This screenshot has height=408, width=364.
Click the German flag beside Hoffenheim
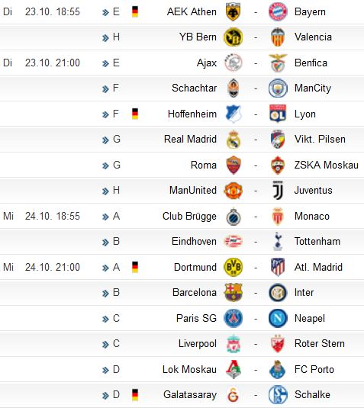point(135,114)
